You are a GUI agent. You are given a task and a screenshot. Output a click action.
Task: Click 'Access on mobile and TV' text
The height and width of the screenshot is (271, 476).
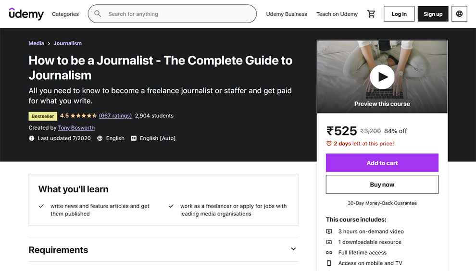click(370, 263)
